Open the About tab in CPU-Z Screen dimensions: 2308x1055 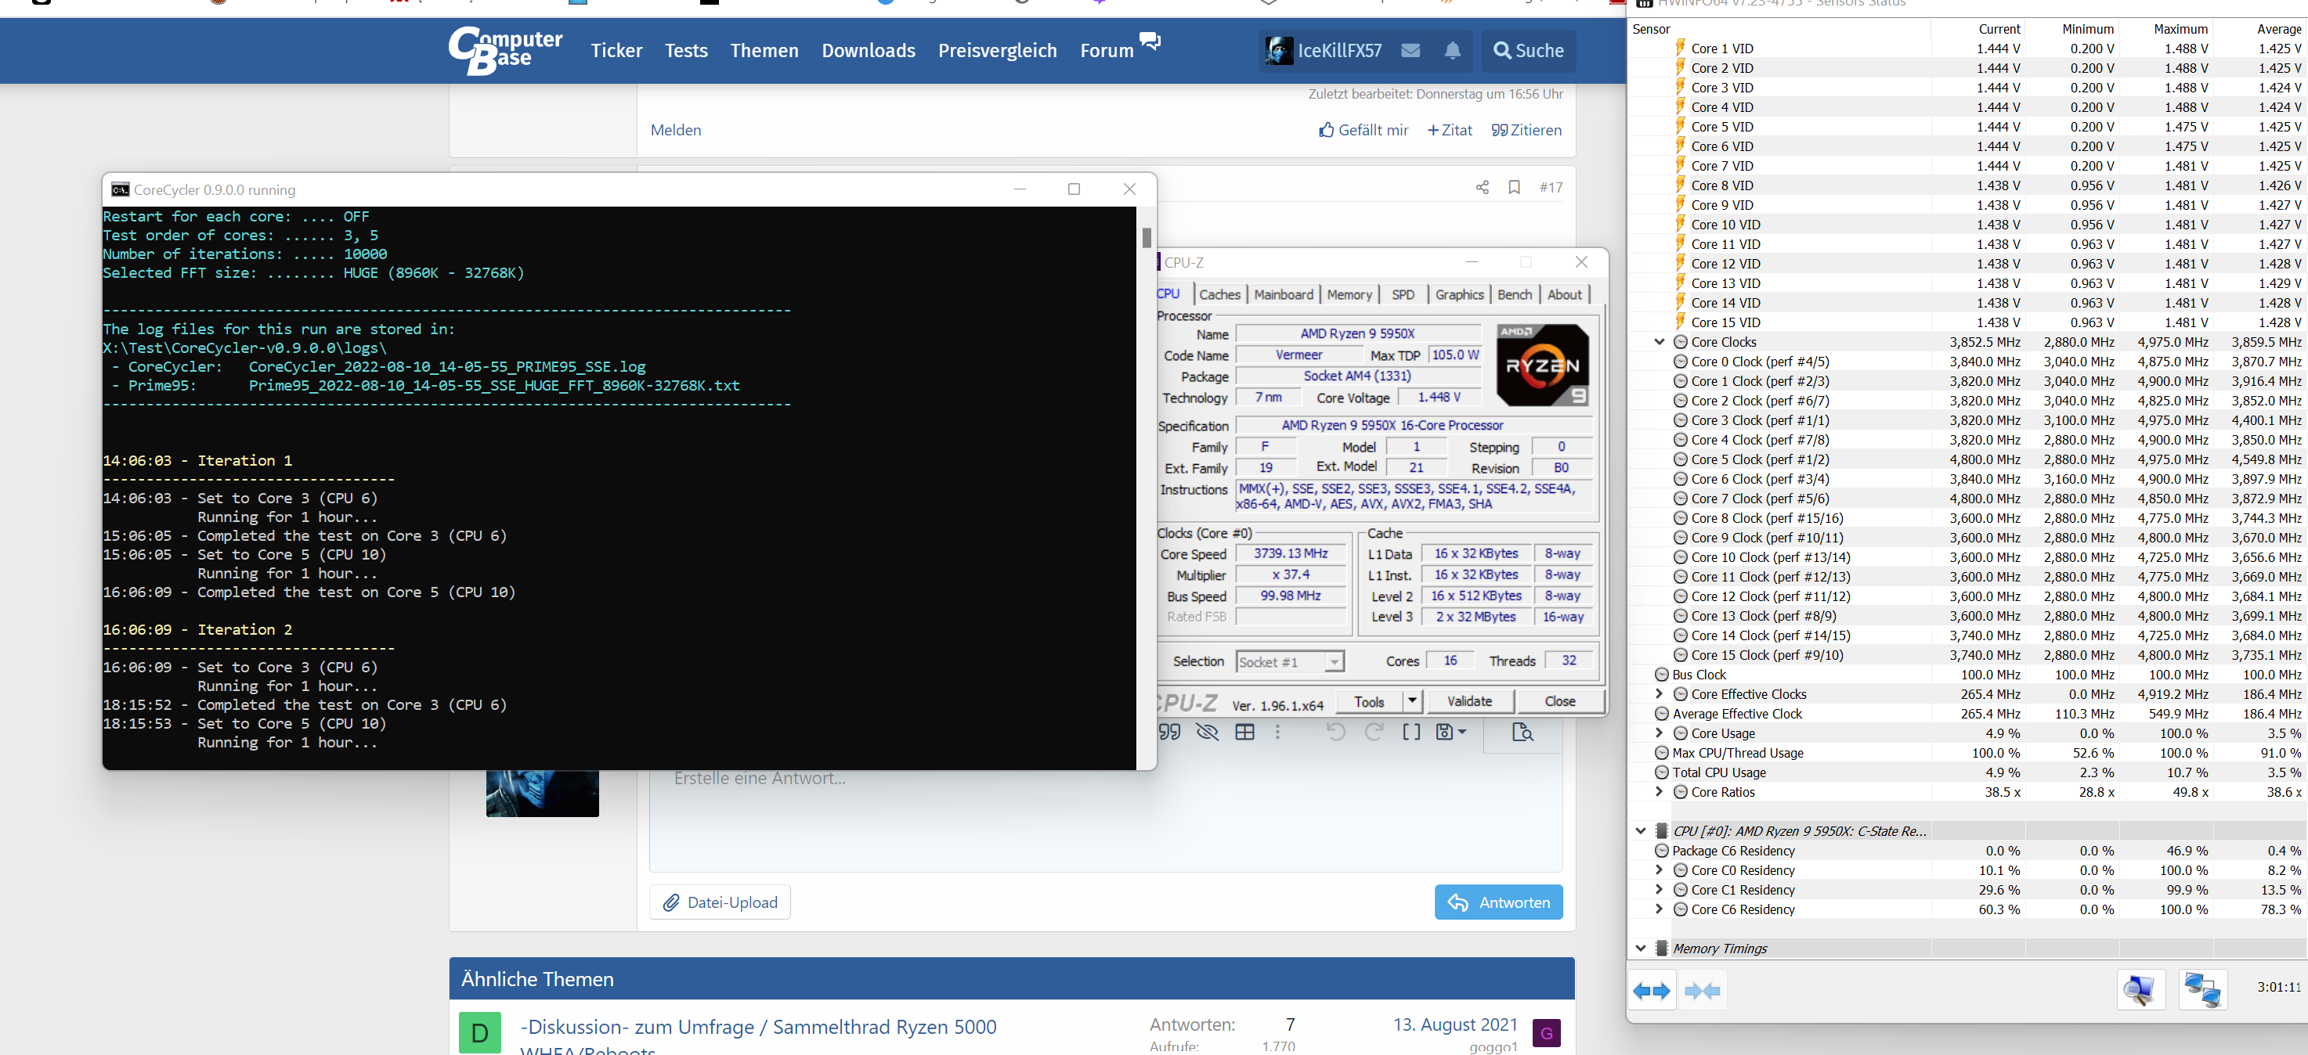point(1564,294)
